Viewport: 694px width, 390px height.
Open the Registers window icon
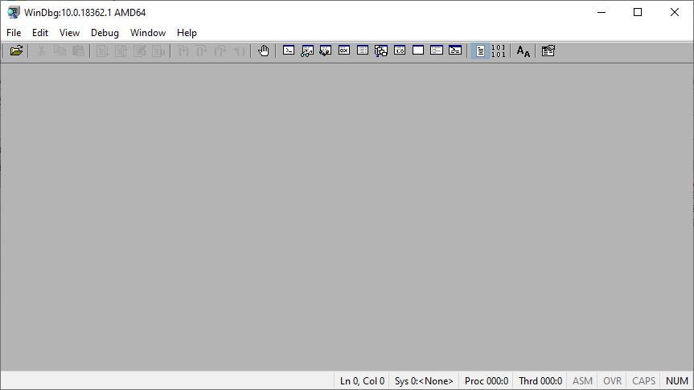[344, 51]
